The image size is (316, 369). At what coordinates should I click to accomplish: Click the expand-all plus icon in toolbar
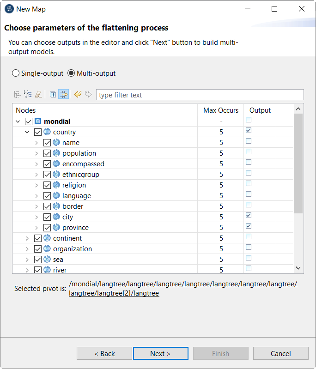(53, 95)
